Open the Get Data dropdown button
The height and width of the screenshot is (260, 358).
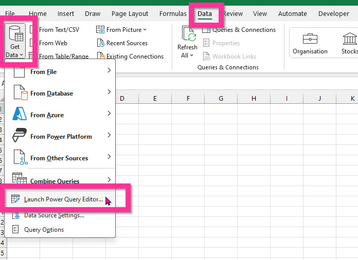coord(15,41)
